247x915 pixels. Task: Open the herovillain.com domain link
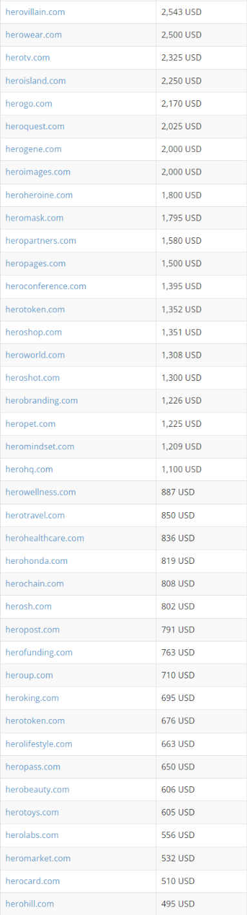35,12
